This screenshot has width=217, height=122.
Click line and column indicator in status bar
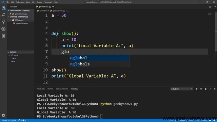tap(173, 121)
